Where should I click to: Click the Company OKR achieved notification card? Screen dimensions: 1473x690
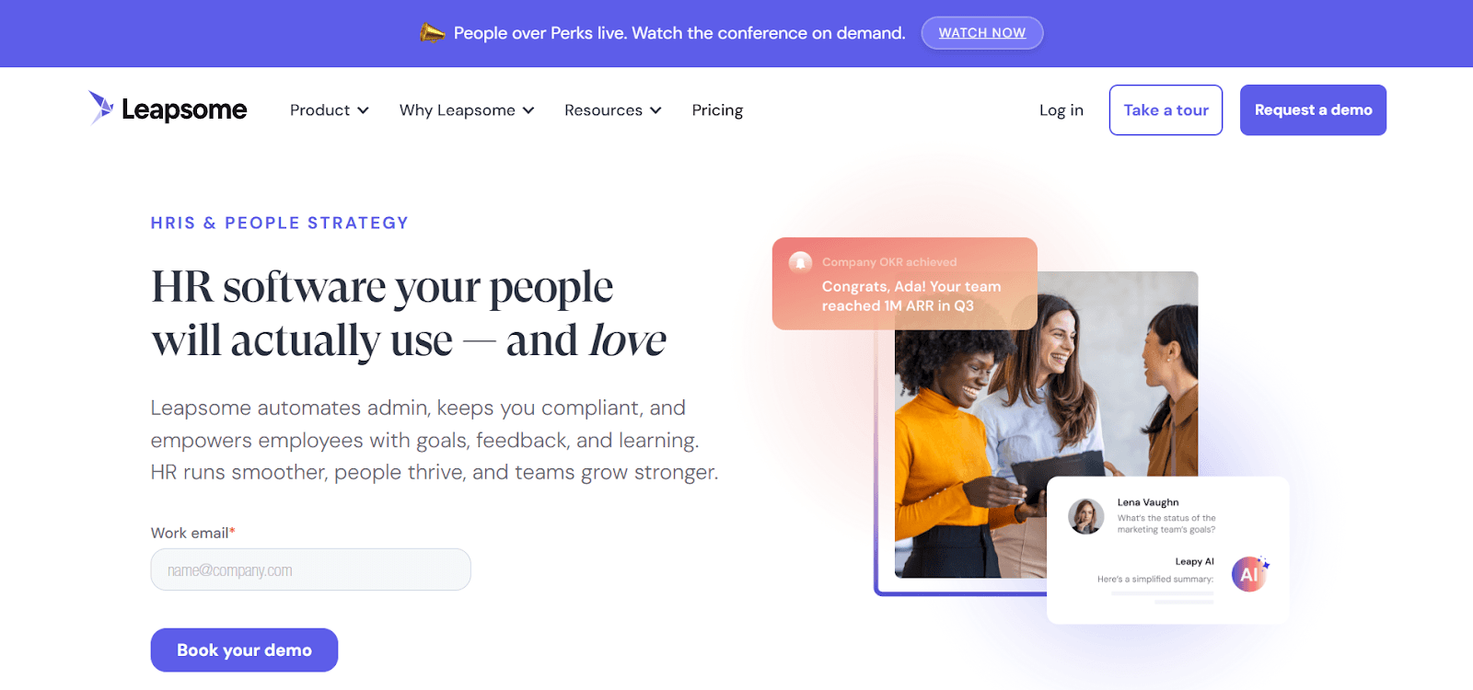(x=905, y=283)
